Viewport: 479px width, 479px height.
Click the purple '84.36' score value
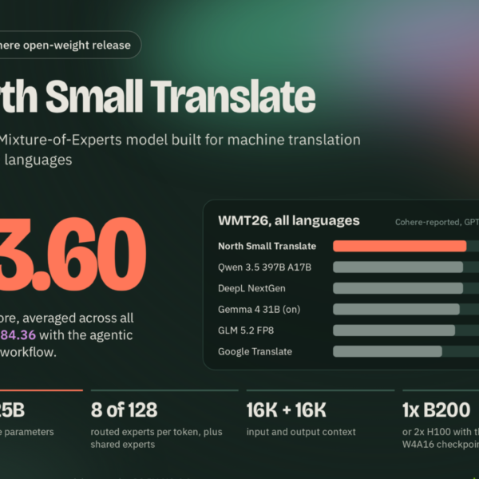(18, 335)
